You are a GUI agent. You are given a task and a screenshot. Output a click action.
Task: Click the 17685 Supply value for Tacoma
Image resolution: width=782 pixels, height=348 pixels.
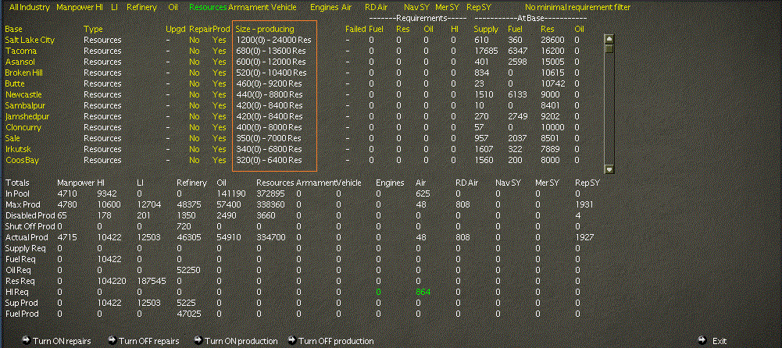coord(485,51)
